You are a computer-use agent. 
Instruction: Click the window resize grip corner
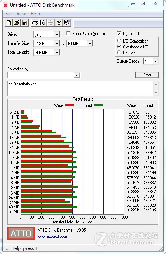(161, 249)
